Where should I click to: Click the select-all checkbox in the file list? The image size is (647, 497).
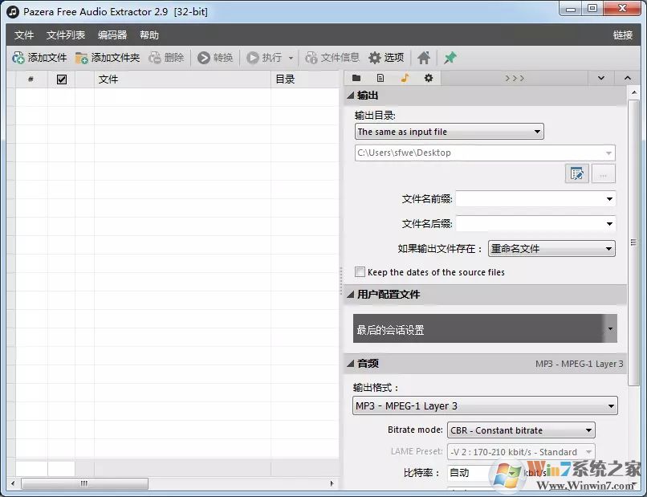click(61, 79)
